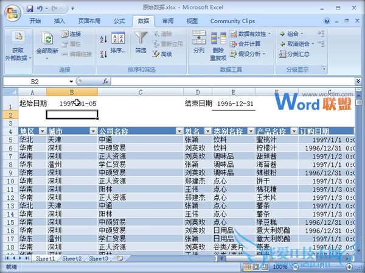Viewport: 365px width, 273px height.
Task: Open 高级 advanced filter
Action: 162,54
